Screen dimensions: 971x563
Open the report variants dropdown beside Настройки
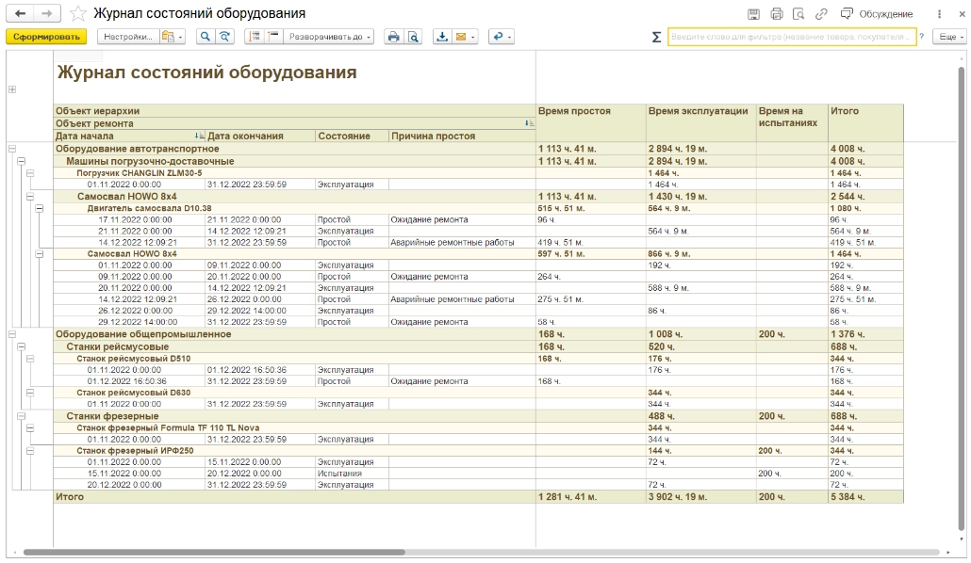tap(172, 37)
